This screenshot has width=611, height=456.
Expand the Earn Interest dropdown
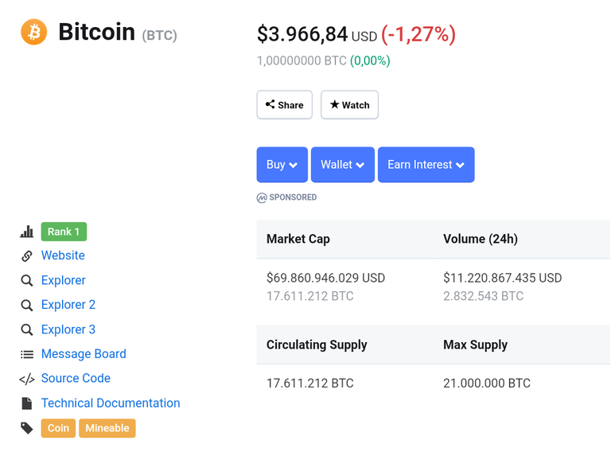coord(426,165)
